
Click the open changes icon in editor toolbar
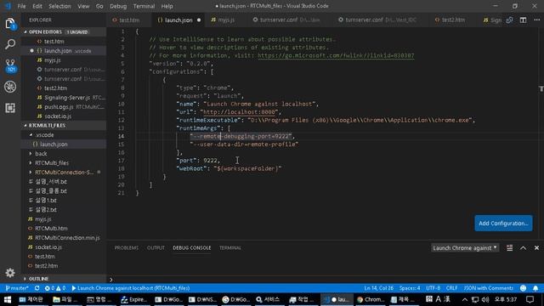509,20
